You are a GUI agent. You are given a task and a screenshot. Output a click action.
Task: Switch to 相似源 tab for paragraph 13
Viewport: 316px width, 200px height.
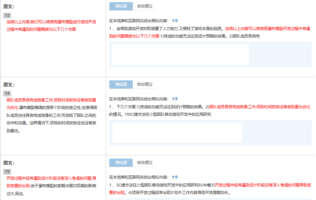pyautogui.click(x=121, y=6)
